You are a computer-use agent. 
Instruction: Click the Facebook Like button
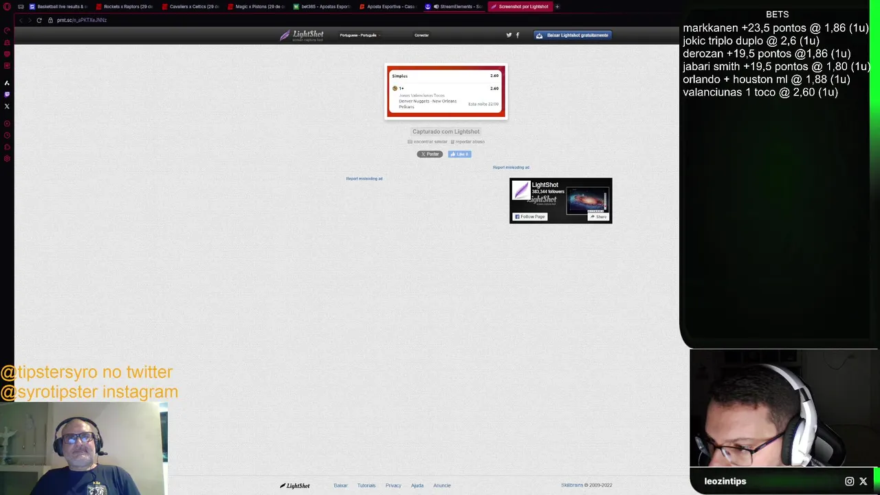click(x=459, y=154)
